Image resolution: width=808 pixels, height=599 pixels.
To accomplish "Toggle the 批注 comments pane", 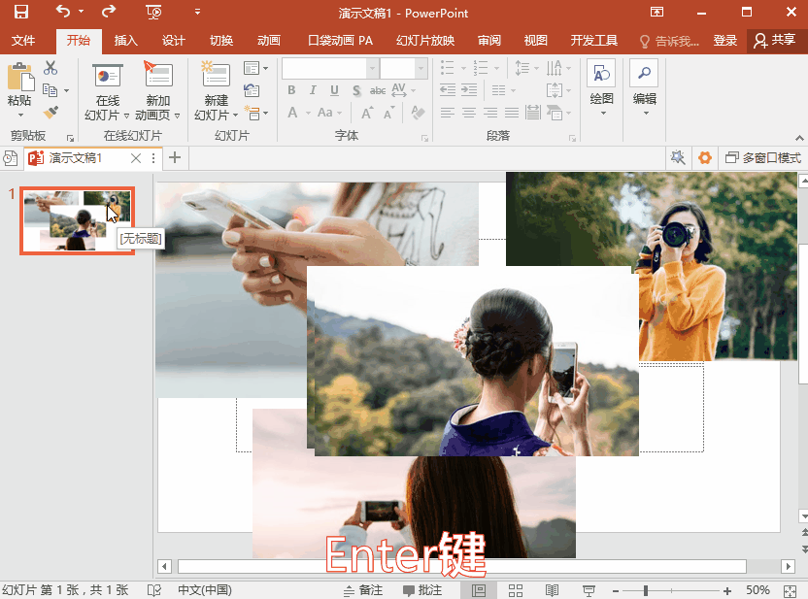I will pyautogui.click(x=422, y=590).
